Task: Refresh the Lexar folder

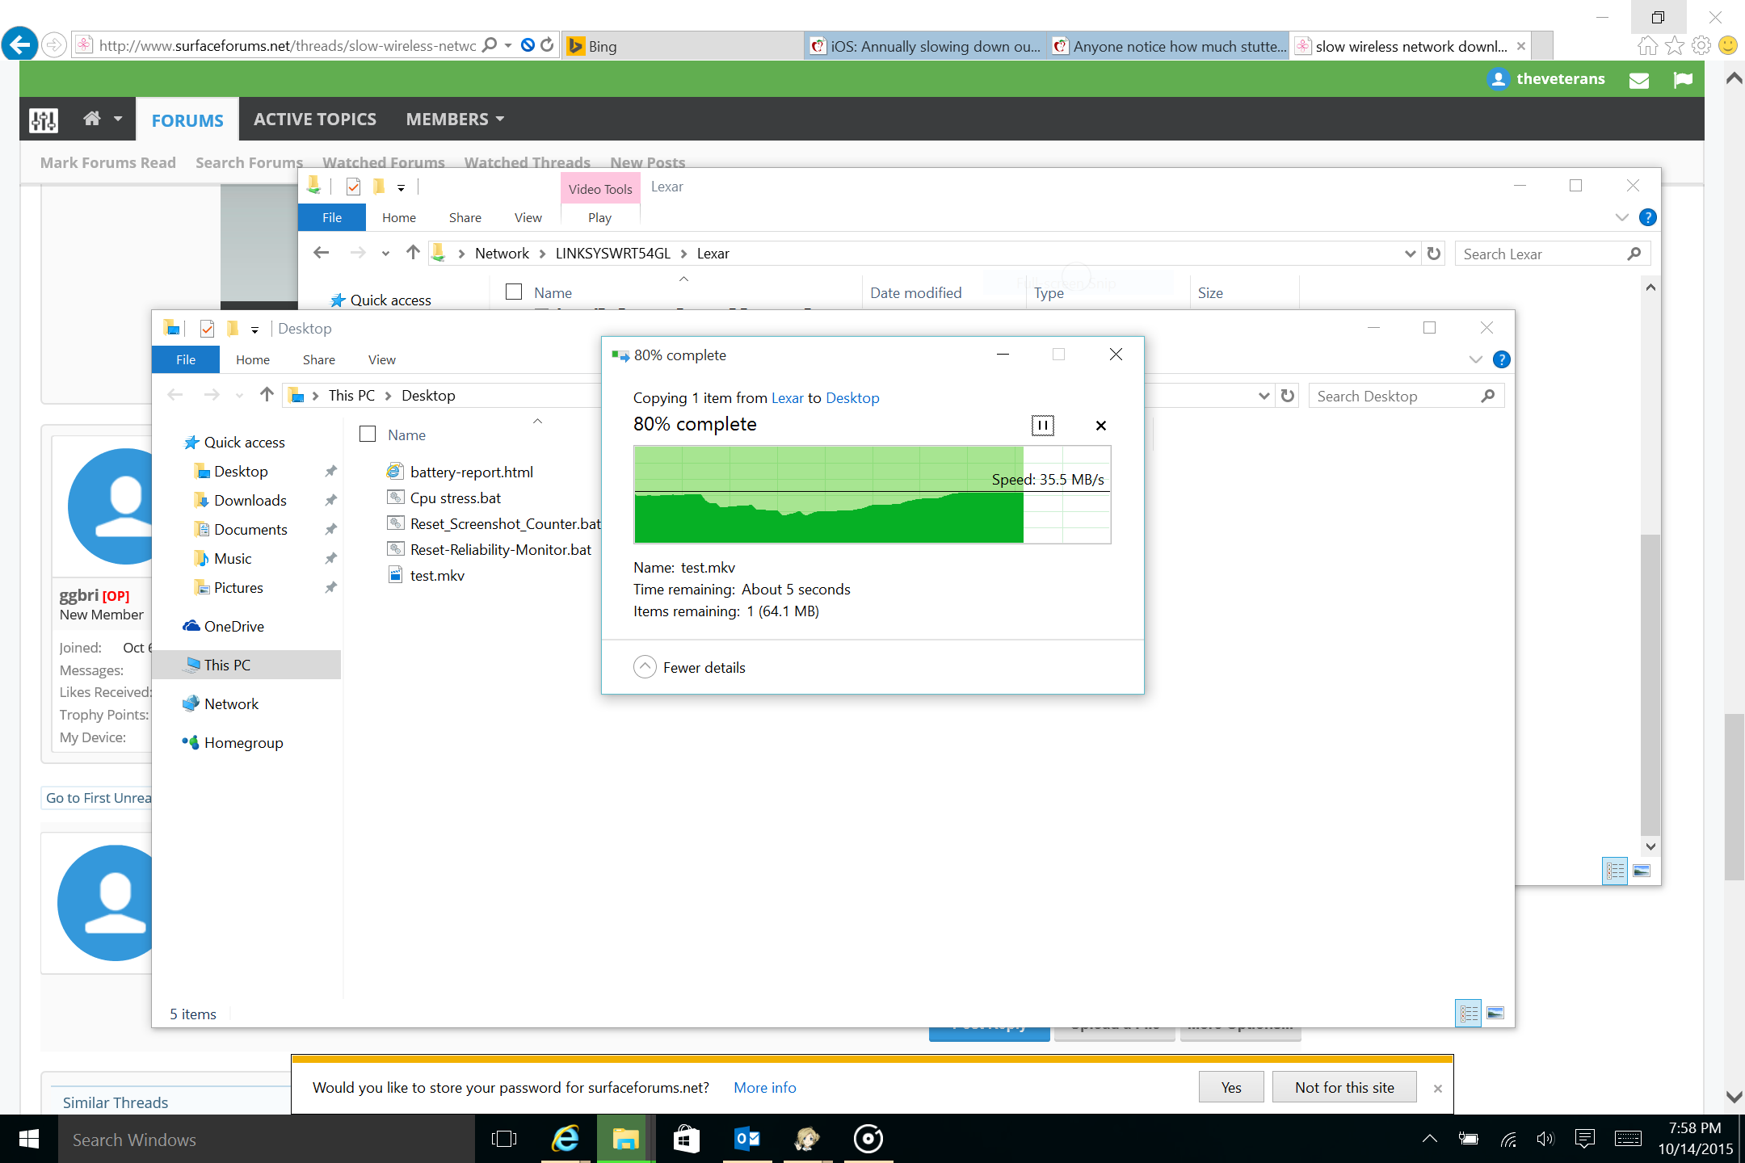Action: [1434, 254]
